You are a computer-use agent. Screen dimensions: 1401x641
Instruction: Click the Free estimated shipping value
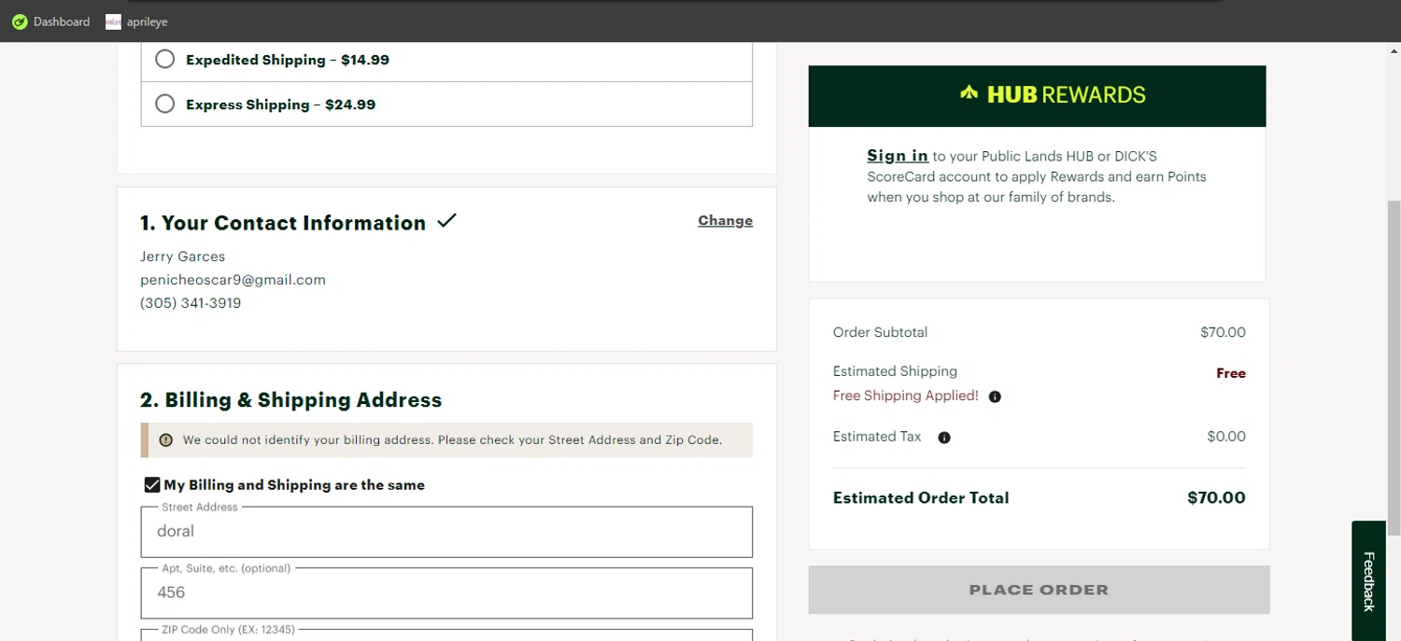click(1231, 373)
